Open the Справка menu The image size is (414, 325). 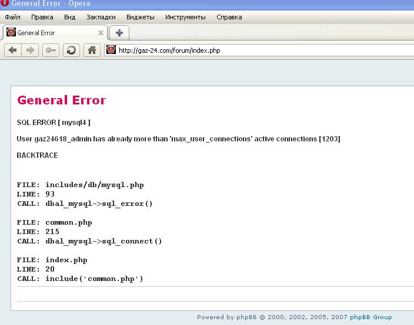(x=229, y=17)
